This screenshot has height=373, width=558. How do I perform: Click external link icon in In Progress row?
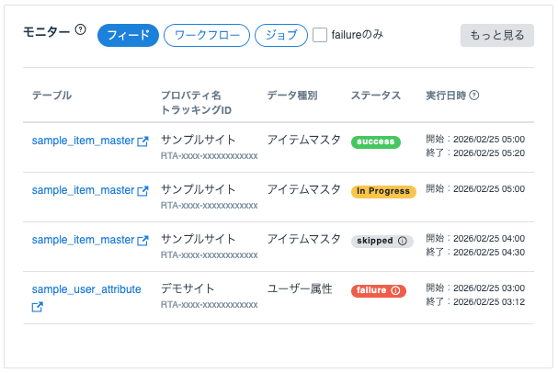(142, 191)
